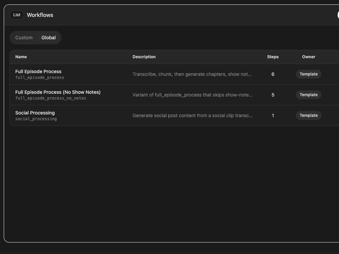The image size is (339, 254).
Task: Click the Workflows page title
Action: click(x=40, y=15)
